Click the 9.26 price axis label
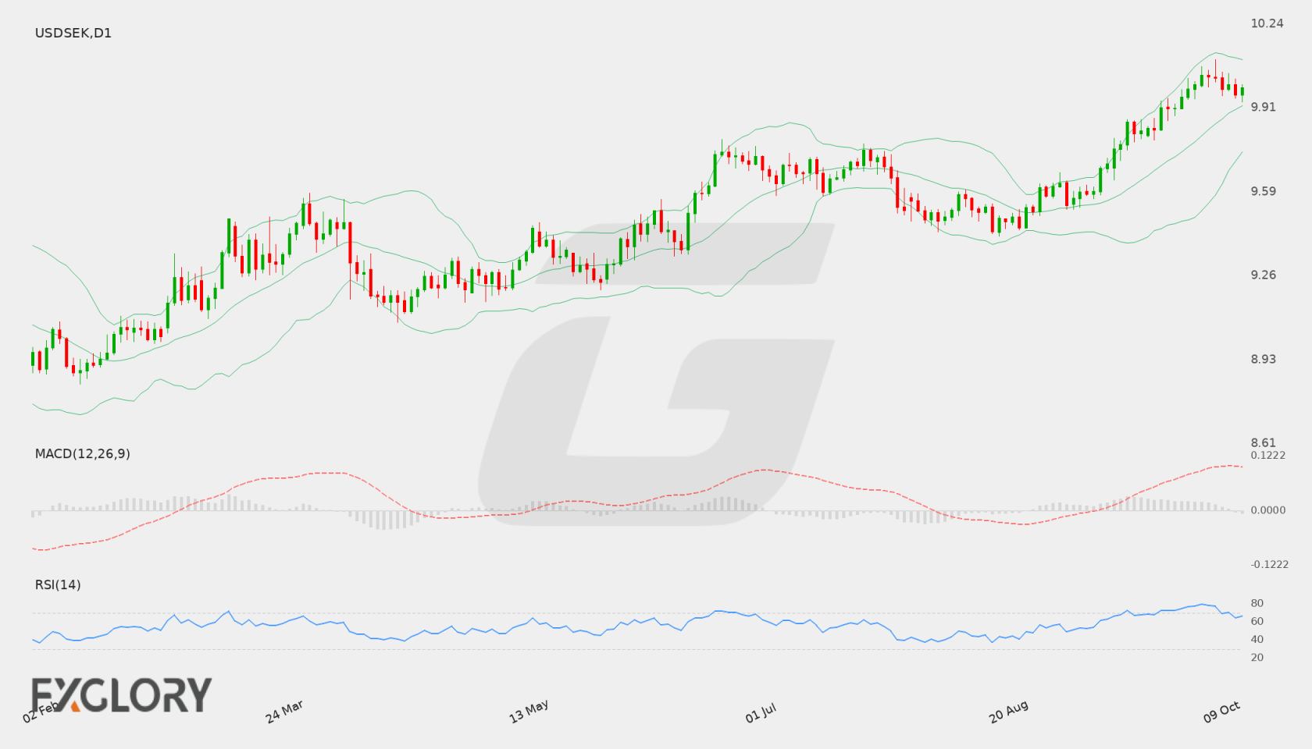Screen dimensions: 1312x749 click(1264, 275)
